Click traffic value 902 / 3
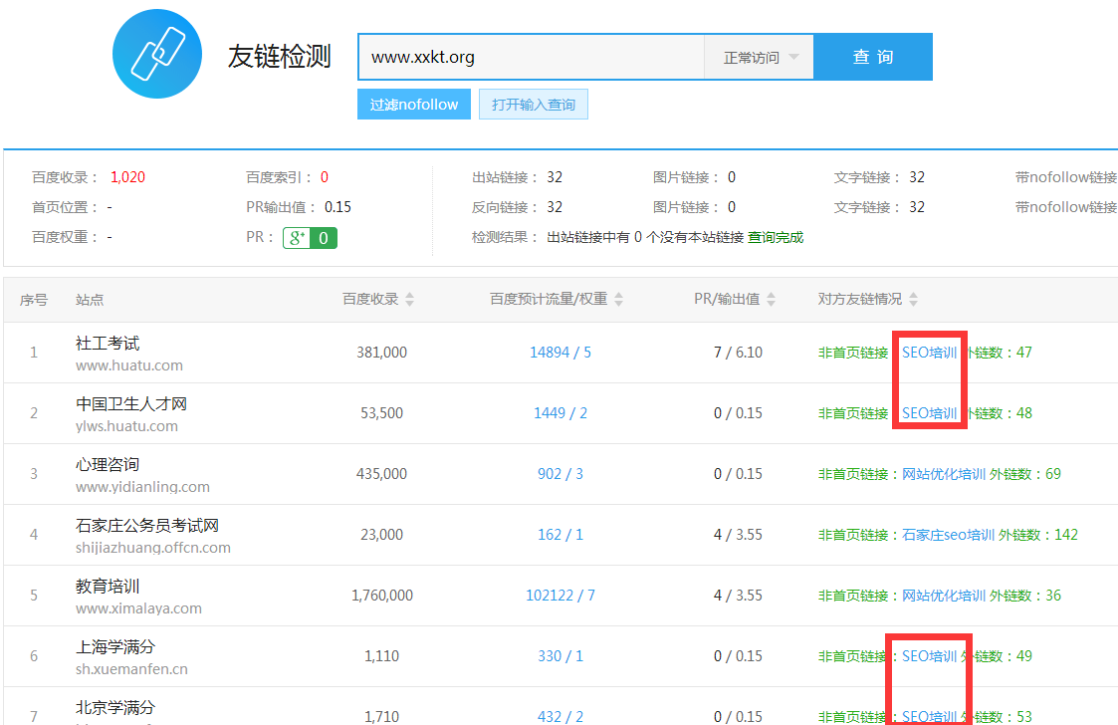 [560, 474]
